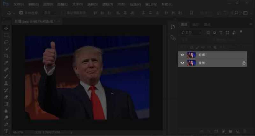Click the zoom percentage field in status bar

18,133
